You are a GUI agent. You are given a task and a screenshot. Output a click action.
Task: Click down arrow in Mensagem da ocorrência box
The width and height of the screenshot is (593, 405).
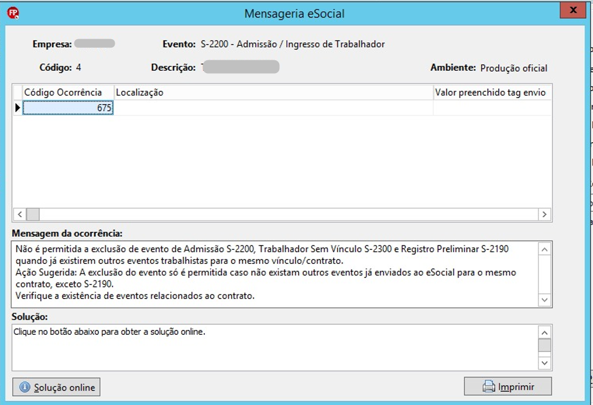[x=544, y=300]
